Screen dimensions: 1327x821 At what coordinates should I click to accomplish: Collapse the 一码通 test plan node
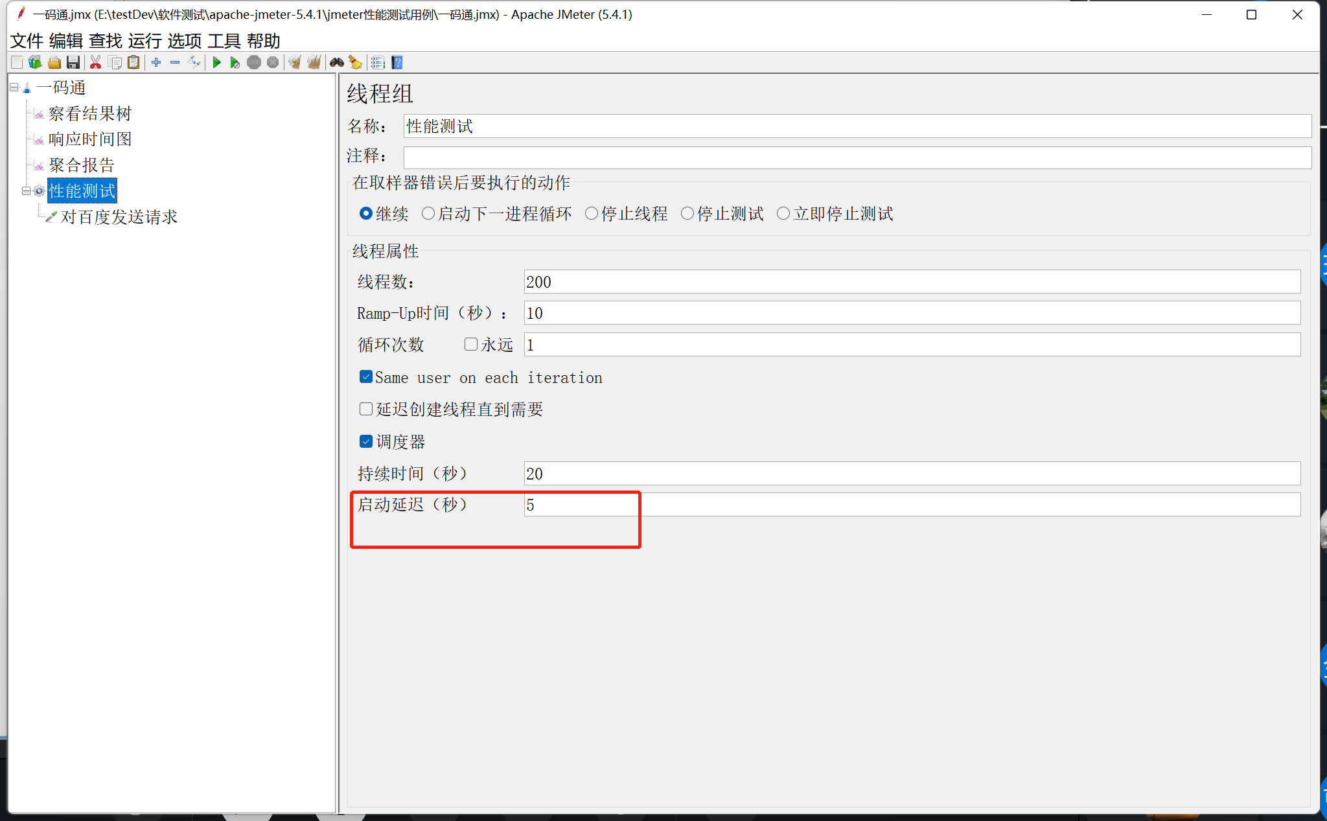click(14, 87)
